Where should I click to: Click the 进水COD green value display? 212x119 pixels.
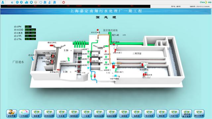click(30, 30)
